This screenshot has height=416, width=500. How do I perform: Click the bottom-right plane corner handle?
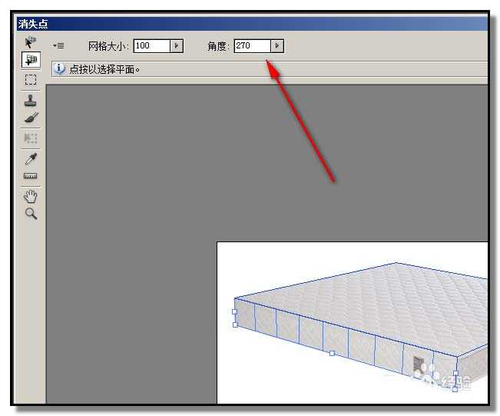[x=455, y=389]
